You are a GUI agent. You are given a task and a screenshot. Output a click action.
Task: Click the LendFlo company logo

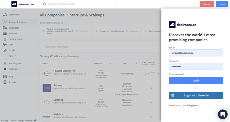(x=47, y=102)
